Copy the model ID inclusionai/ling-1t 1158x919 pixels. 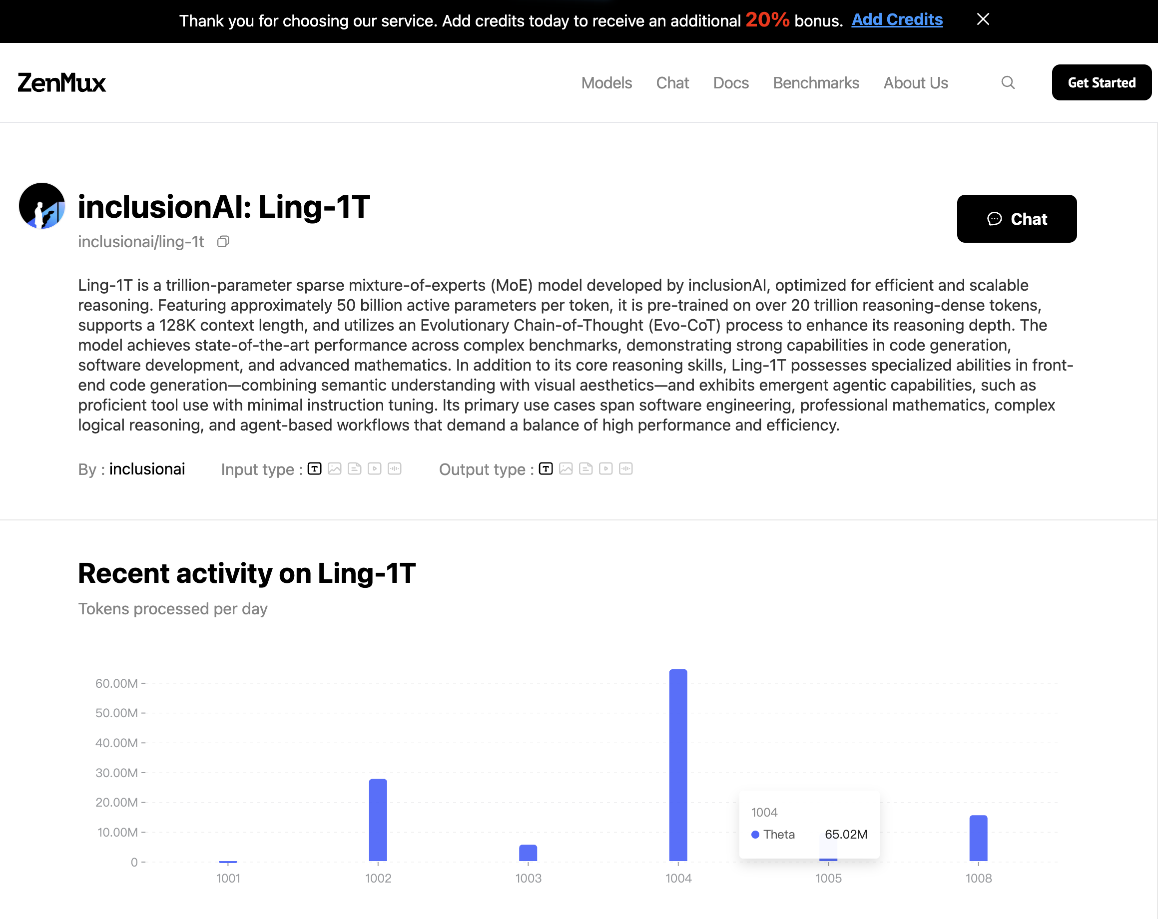[x=223, y=242]
